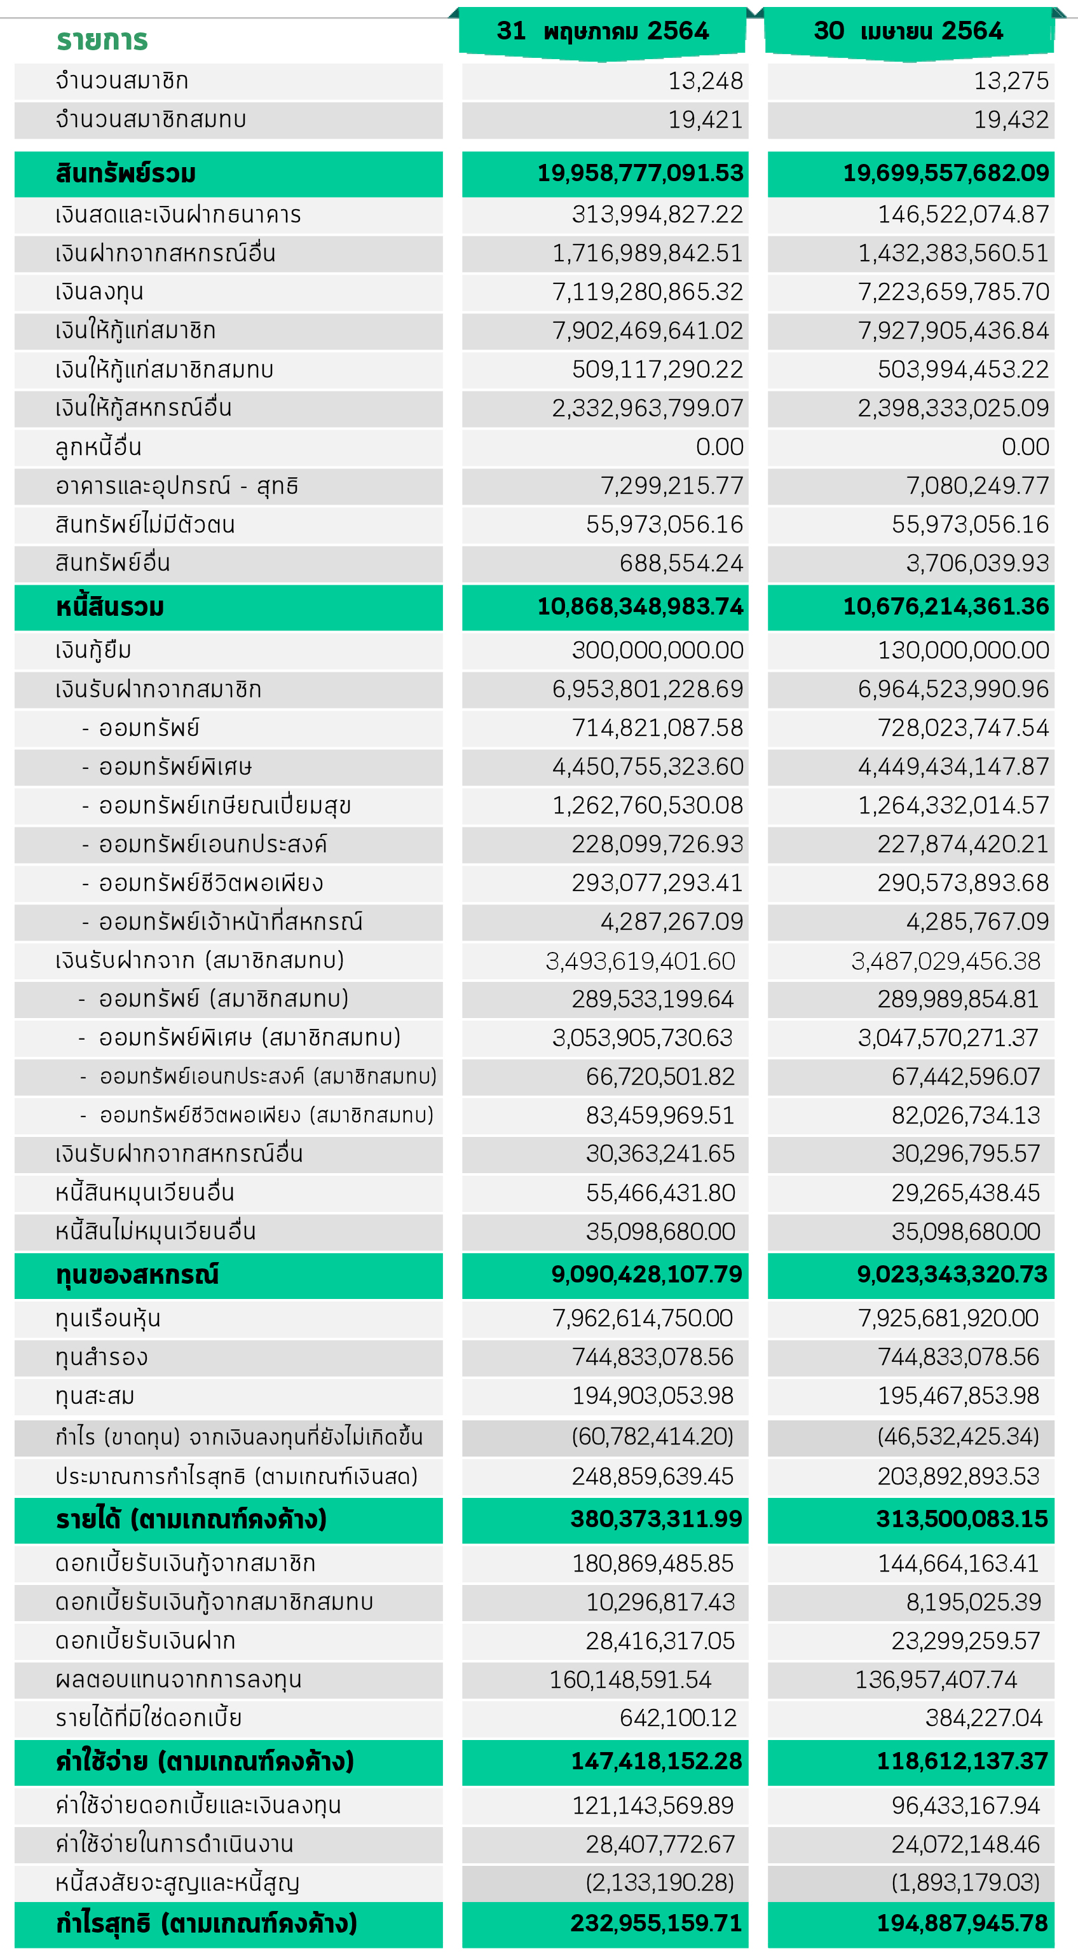Click the สินทรัพย์รวม section header row
1078x1958 pixels.
(229, 174)
